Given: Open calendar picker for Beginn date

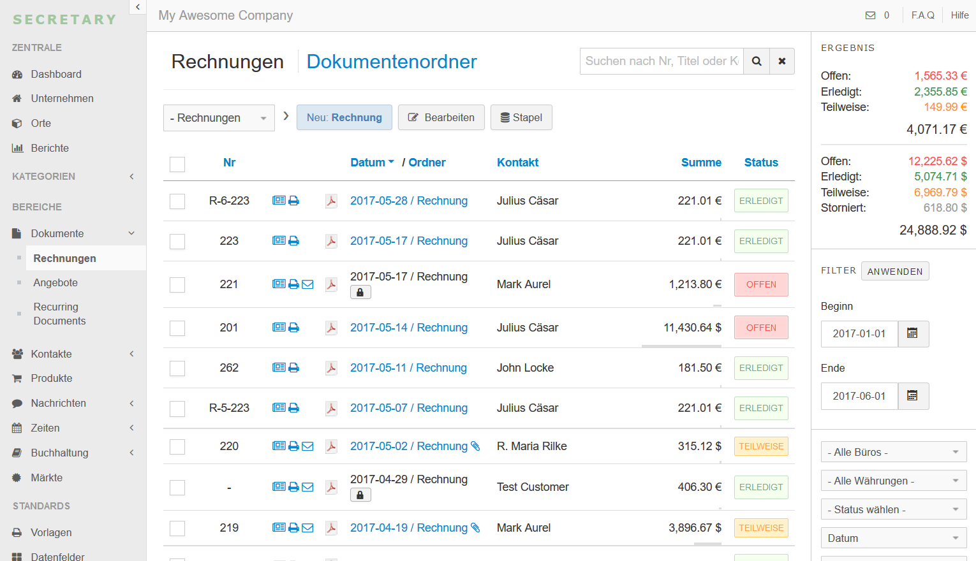Looking at the screenshot, I should (913, 333).
